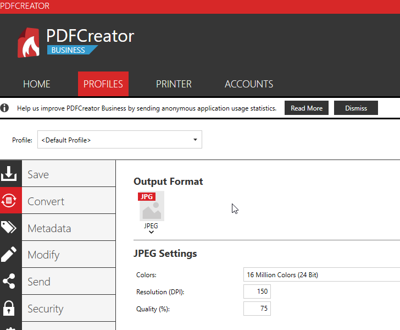Image resolution: width=400 pixels, height=330 pixels.
Task: Click the Output Format heading
Action: (168, 182)
